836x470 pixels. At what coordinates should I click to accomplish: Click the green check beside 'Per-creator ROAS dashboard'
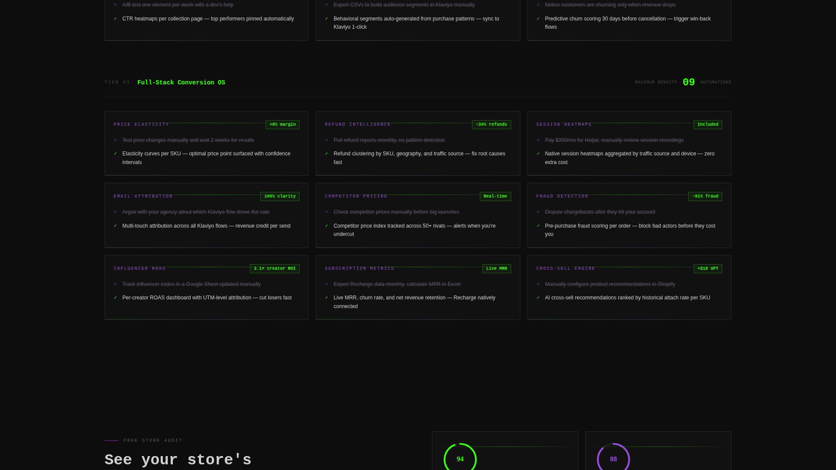click(115, 298)
